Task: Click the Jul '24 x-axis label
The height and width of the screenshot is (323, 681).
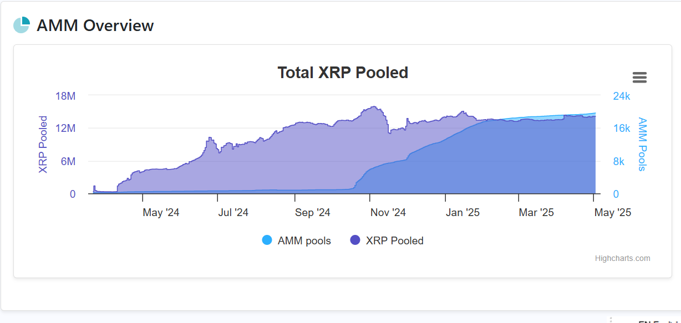Action: pyautogui.click(x=233, y=212)
